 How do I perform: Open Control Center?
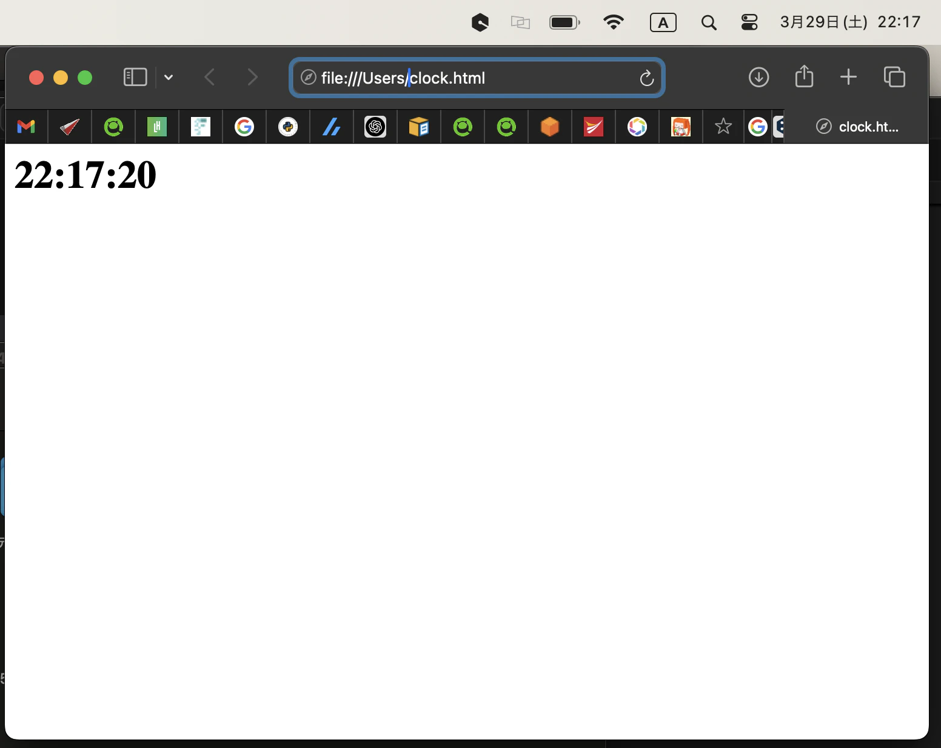click(x=749, y=22)
